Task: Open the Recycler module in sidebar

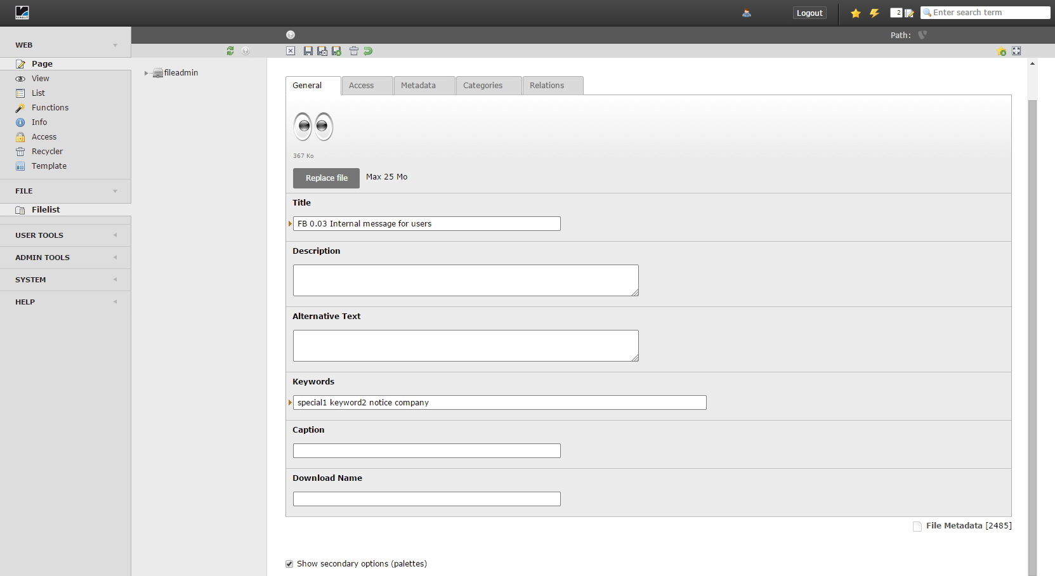Action: tap(47, 152)
